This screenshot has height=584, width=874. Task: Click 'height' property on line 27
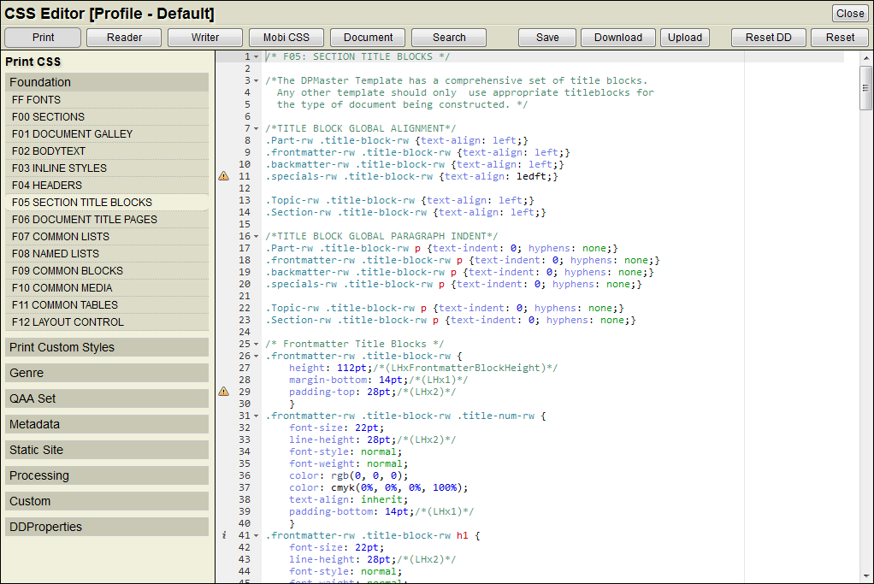[x=306, y=369]
